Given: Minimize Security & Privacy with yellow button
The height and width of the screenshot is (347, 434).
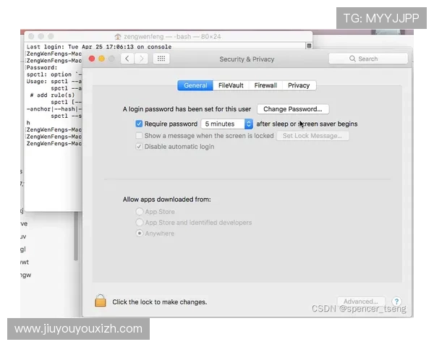Looking at the screenshot, I should pos(101,59).
